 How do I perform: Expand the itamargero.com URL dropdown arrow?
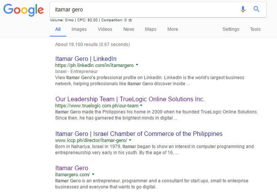(93, 174)
